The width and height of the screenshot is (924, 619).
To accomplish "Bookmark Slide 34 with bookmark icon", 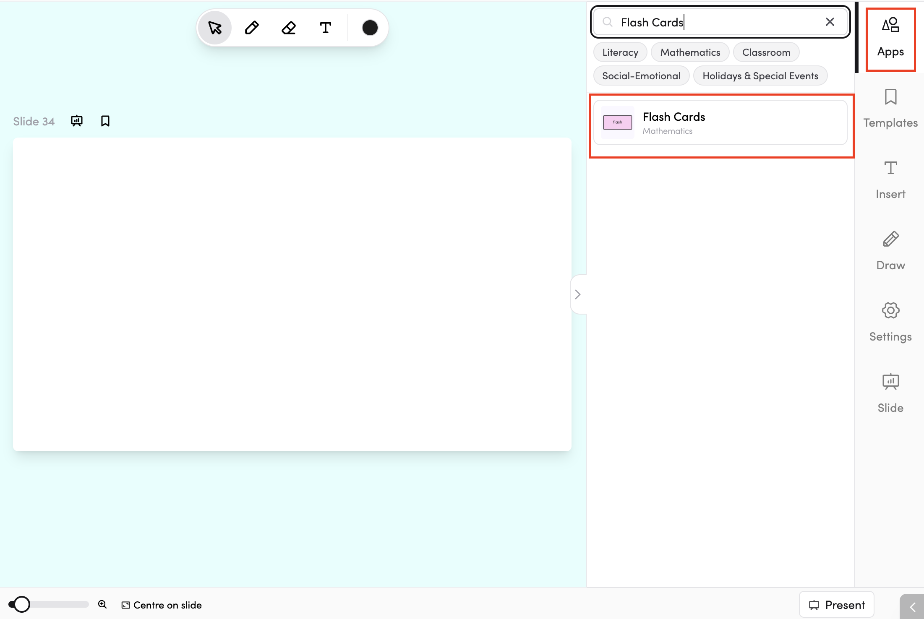I will (105, 121).
